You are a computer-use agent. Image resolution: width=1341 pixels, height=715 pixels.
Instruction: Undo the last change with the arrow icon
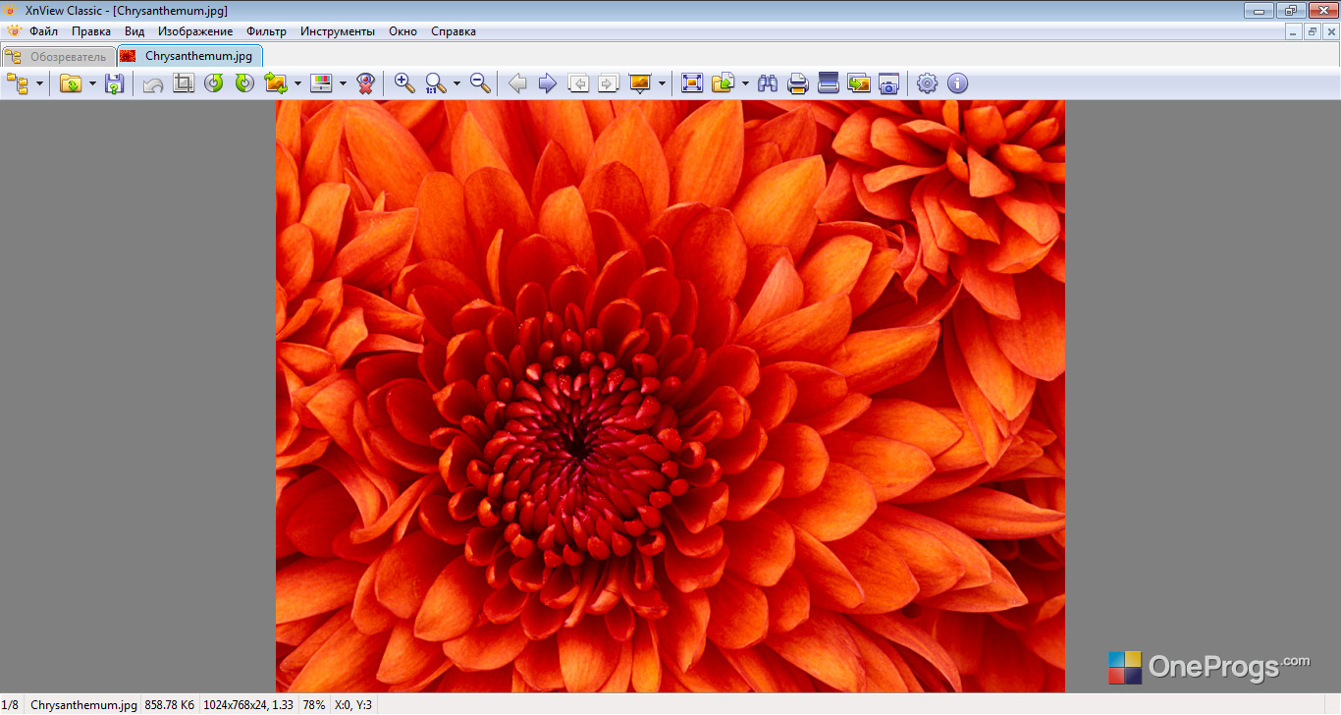pos(153,83)
